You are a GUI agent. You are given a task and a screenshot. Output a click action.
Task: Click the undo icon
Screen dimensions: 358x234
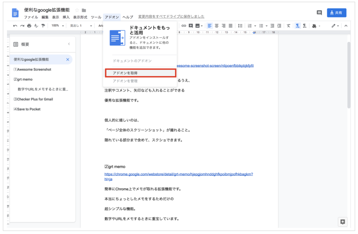click(15, 26)
